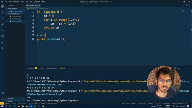The height and width of the screenshot is (108, 192).
Task: Open the Explorer view in activity bar
Action: pos(3,6)
